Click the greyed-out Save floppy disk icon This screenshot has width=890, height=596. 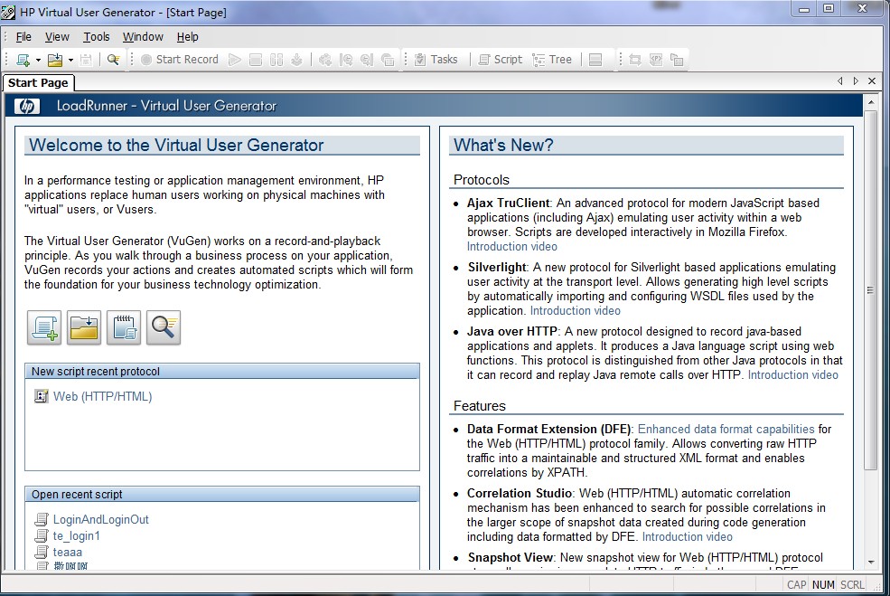pyautogui.click(x=86, y=60)
